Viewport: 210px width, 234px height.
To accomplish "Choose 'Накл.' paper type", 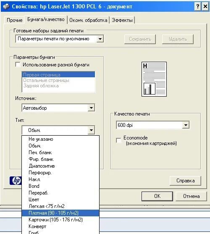I will (60, 179).
